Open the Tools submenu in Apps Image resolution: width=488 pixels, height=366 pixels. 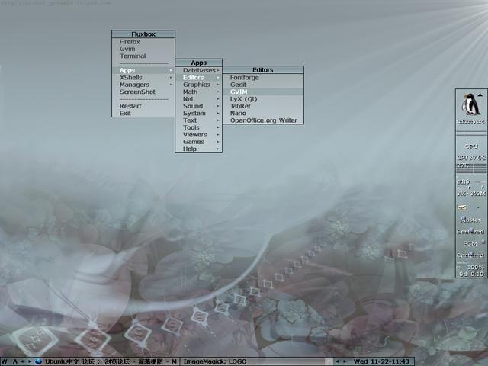pyautogui.click(x=198, y=127)
